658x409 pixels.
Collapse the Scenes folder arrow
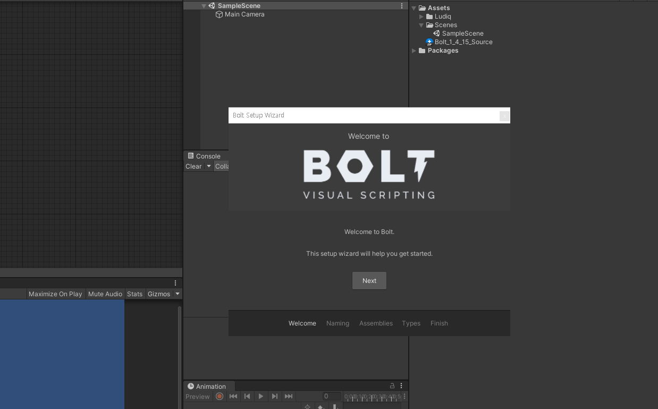[x=421, y=25]
